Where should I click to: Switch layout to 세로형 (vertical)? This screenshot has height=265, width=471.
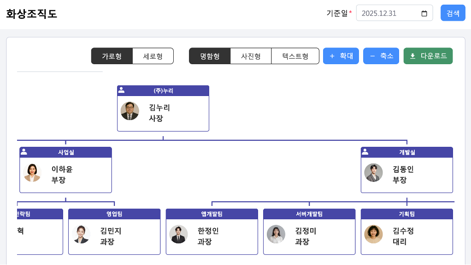click(153, 56)
